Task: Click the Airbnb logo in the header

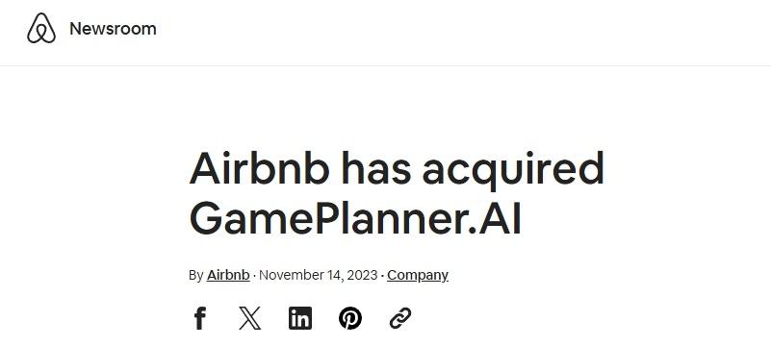Action: pyautogui.click(x=41, y=28)
